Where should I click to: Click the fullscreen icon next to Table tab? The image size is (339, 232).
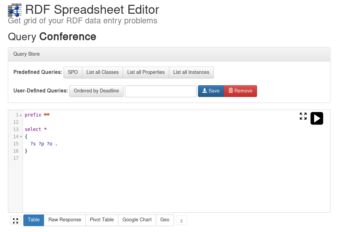pos(15,221)
